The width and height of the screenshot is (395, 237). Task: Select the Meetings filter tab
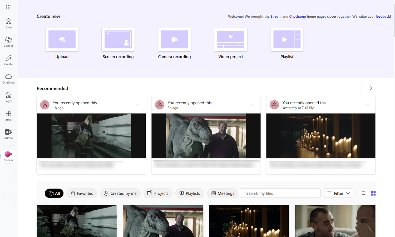(x=223, y=193)
